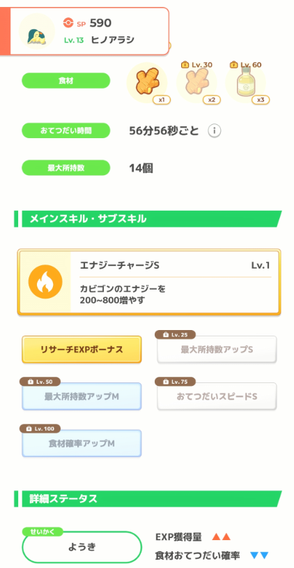
Task: Tap the info icon beside 56分56秒ごと
Action: [x=214, y=130]
